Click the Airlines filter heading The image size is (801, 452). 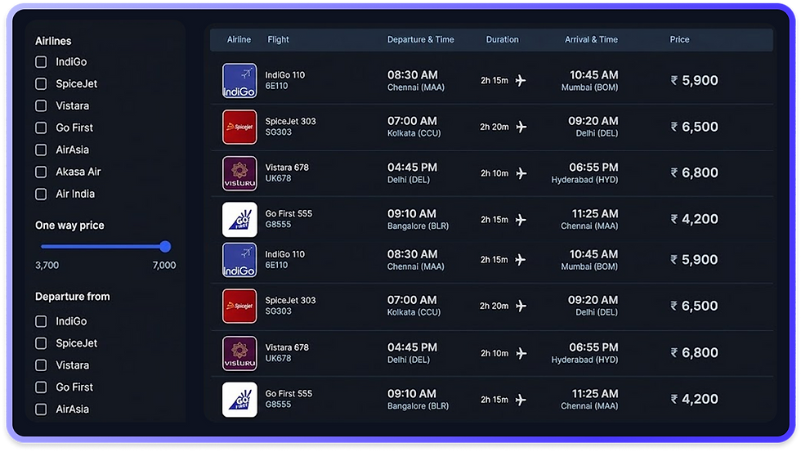click(x=53, y=41)
